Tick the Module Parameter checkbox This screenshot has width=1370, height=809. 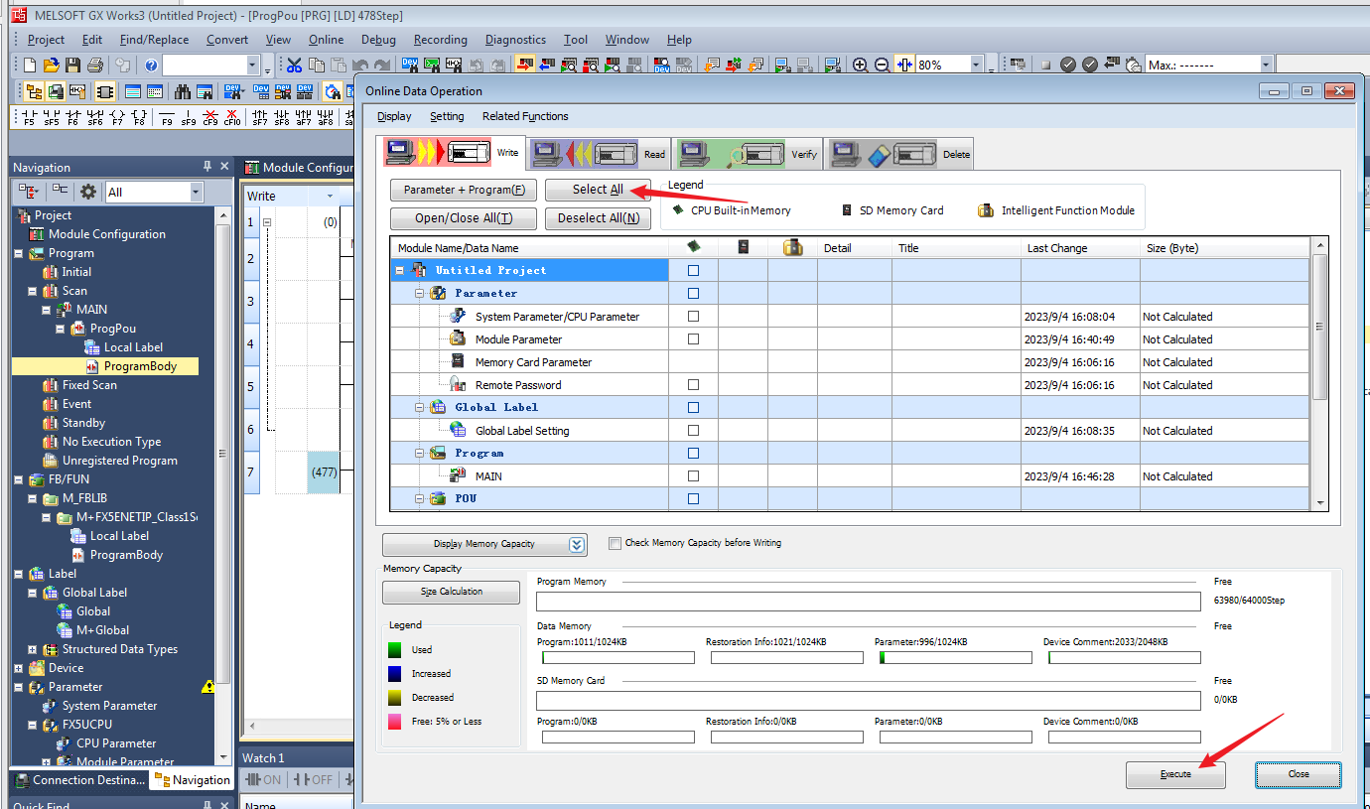(x=693, y=339)
